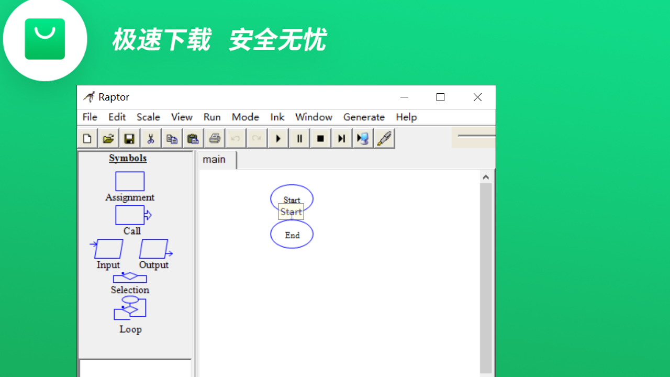Select the Output symbol

(154, 248)
